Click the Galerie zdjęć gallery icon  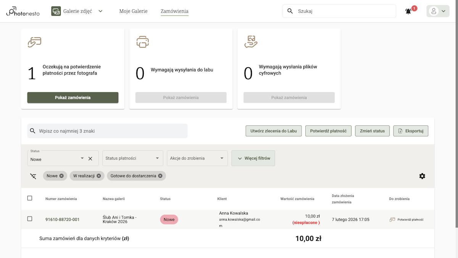pyautogui.click(x=56, y=11)
